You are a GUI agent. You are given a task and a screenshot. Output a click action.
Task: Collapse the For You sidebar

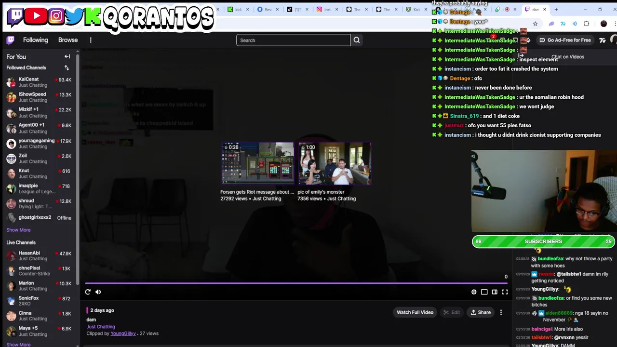(x=67, y=56)
